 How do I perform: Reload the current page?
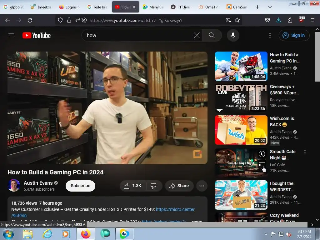pyautogui.click(x=30, y=20)
